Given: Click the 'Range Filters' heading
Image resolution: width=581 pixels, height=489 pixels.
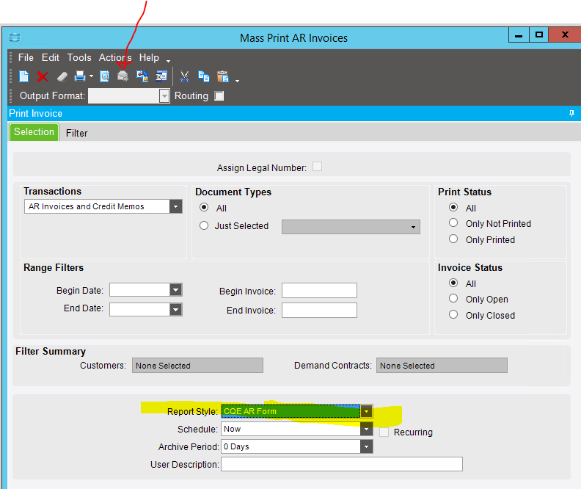Looking at the screenshot, I should pyautogui.click(x=54, y=268).
